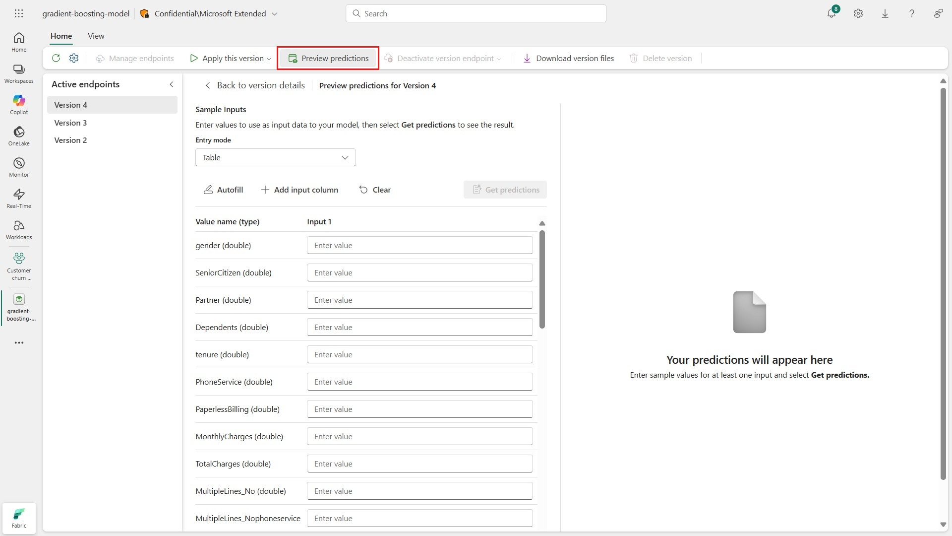Collapse the Active endpoints panel
The height and width of the screenshot is (536, 952).
click(x=172, y=84)
